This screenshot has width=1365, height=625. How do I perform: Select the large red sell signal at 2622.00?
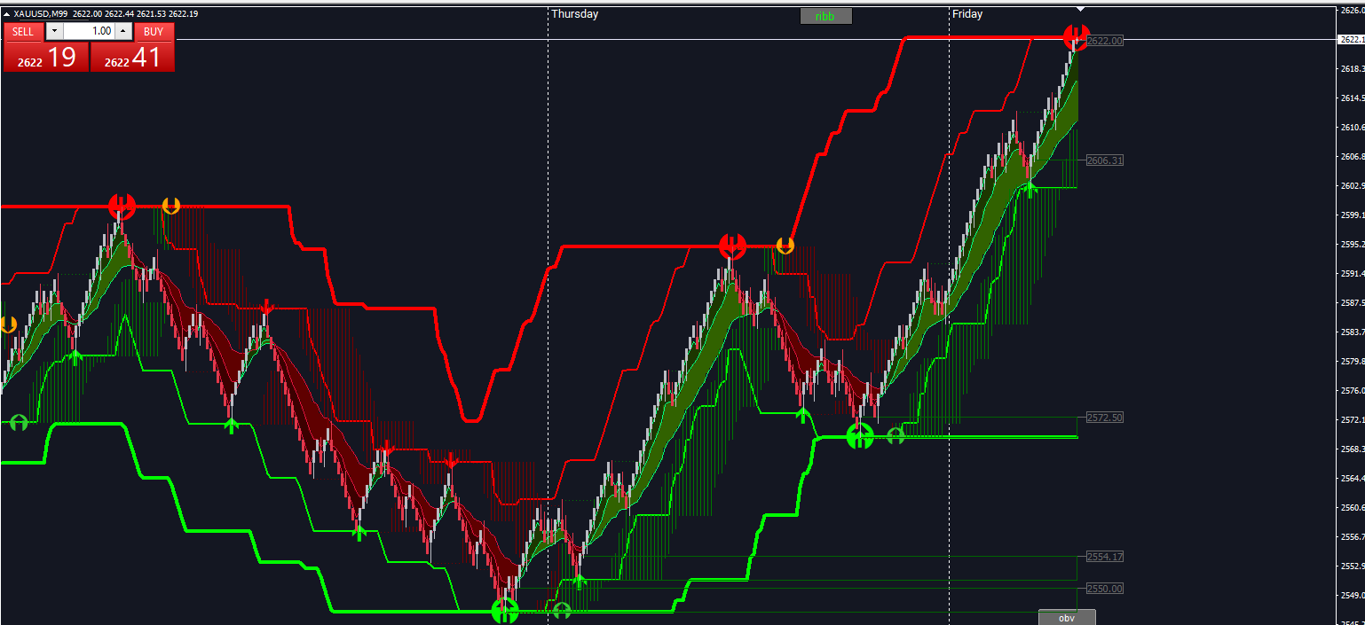coord(1077,38)
